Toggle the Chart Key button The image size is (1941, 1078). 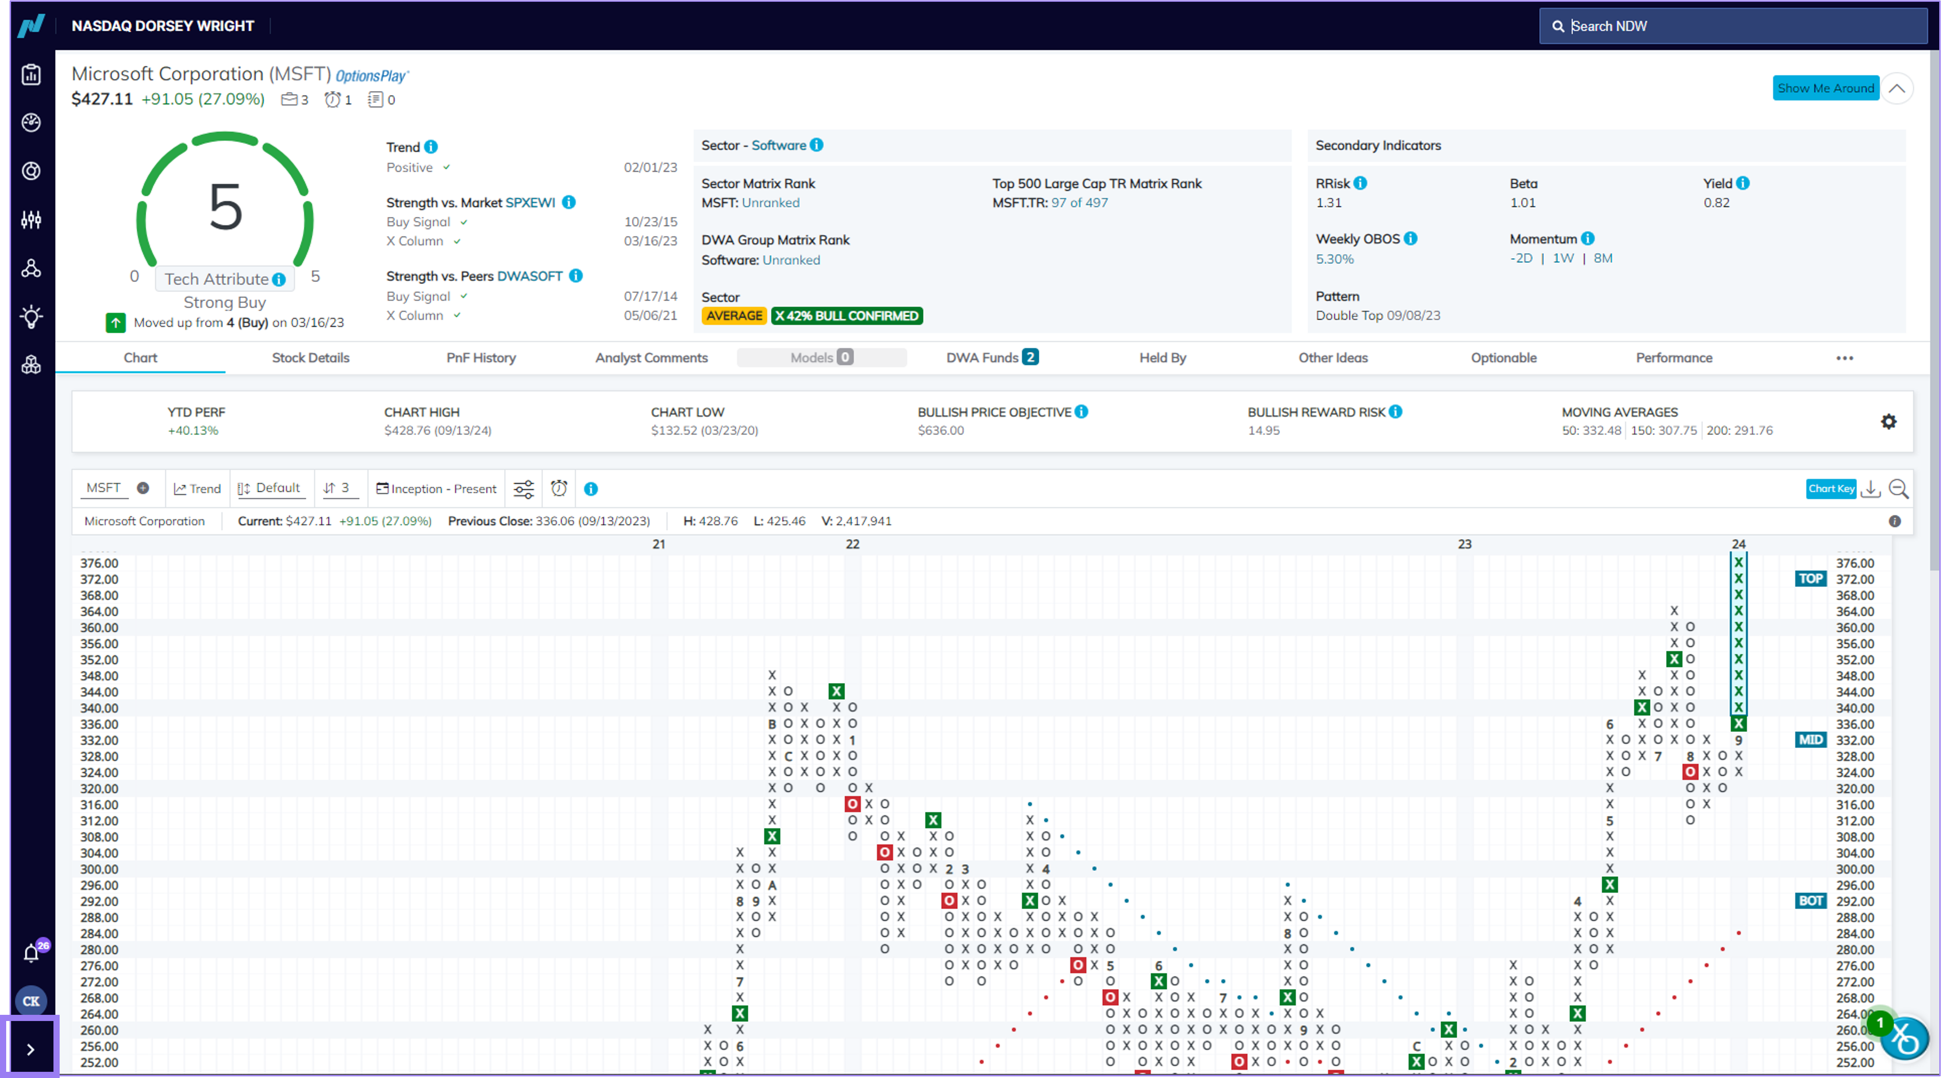coord(1830,489)
